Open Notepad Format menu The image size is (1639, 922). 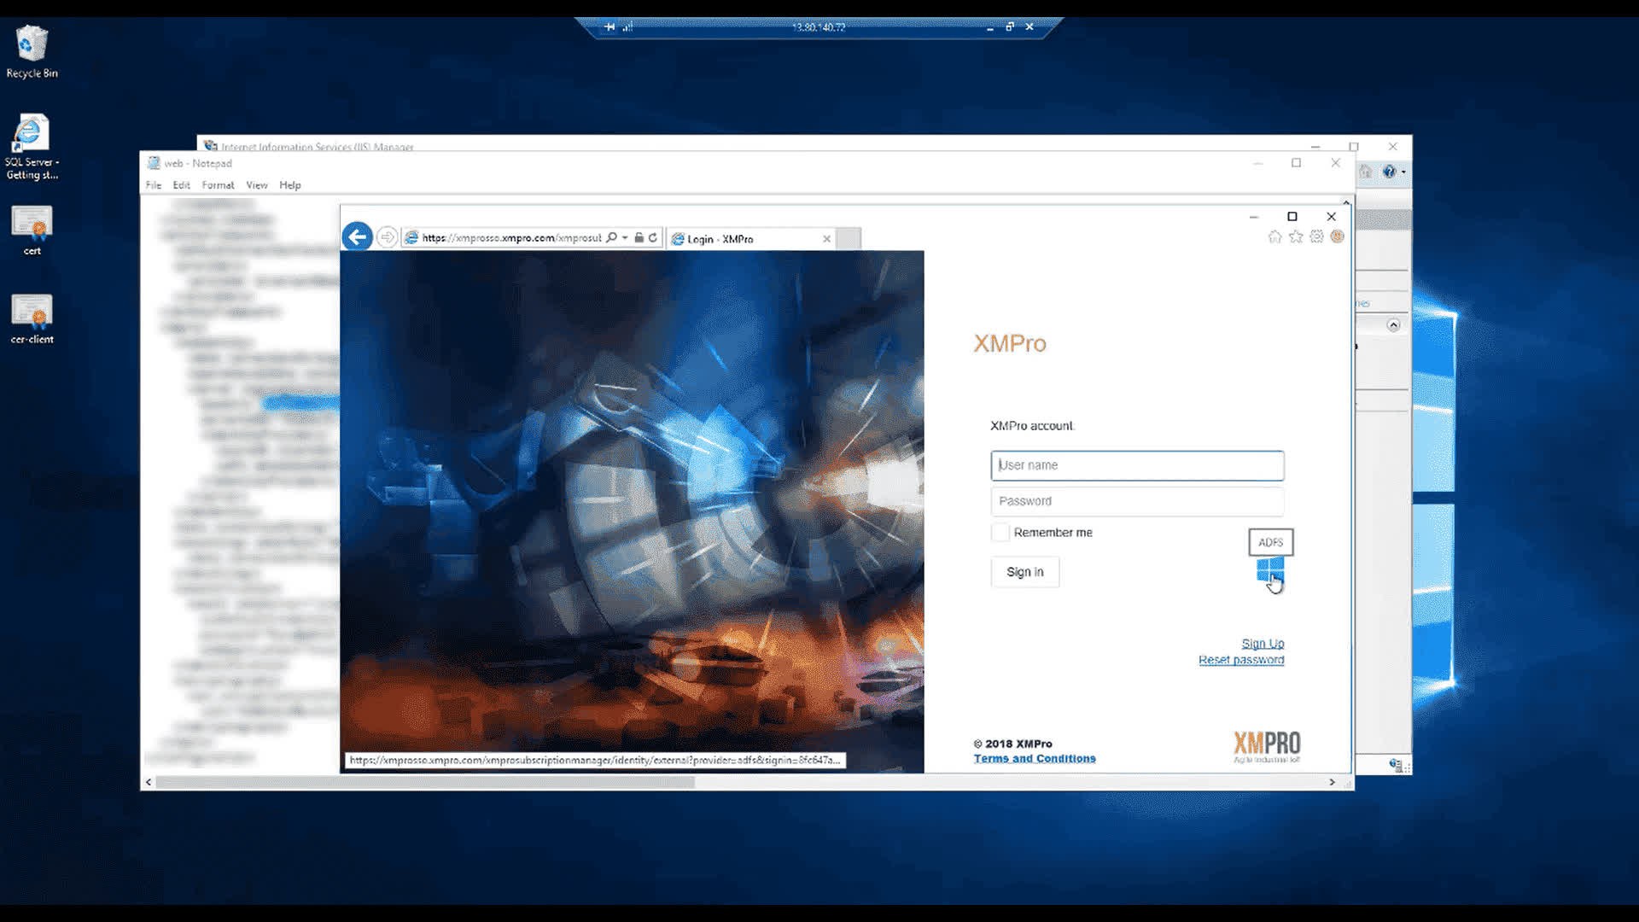point(218,185)
